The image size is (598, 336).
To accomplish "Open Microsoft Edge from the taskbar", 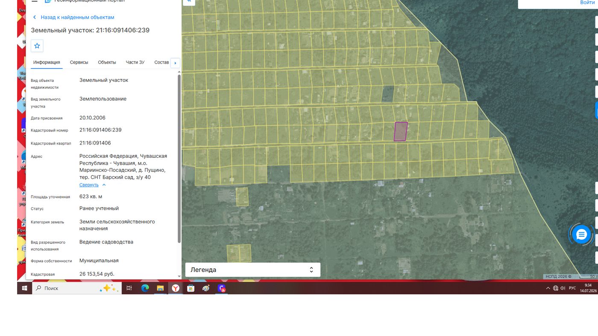I will tap(145, 288).
